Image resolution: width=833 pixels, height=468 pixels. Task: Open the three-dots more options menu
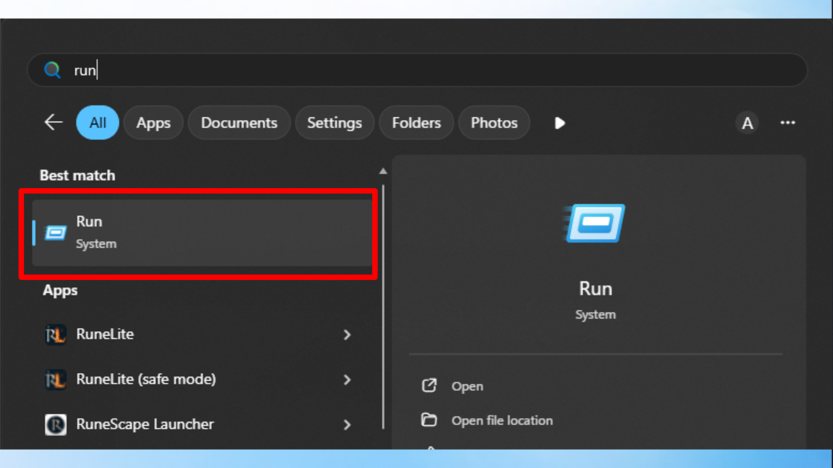pyautogui.click(x=787, y=123)
